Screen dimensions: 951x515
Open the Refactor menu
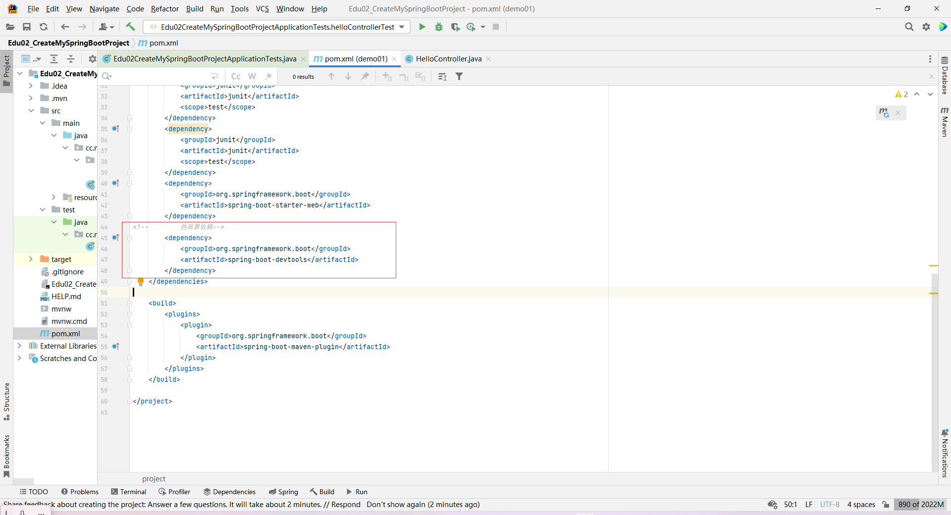(x=165, y=9)
